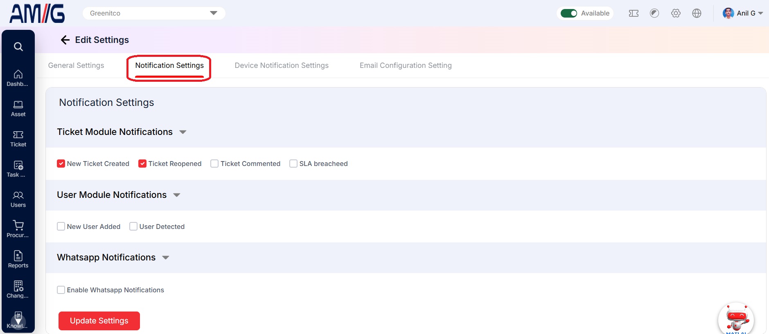769x334 pixels.
Task: Enable Ticket Commented checkbox
Action: point(214,164)
